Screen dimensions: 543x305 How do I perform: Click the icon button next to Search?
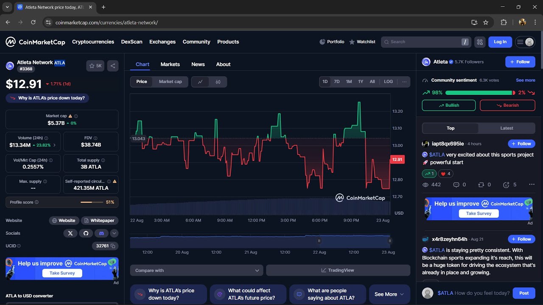tap(480, 42)
